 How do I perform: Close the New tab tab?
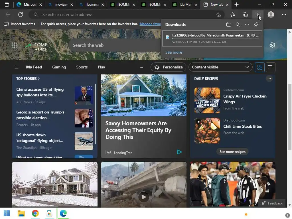coord(227,5)
